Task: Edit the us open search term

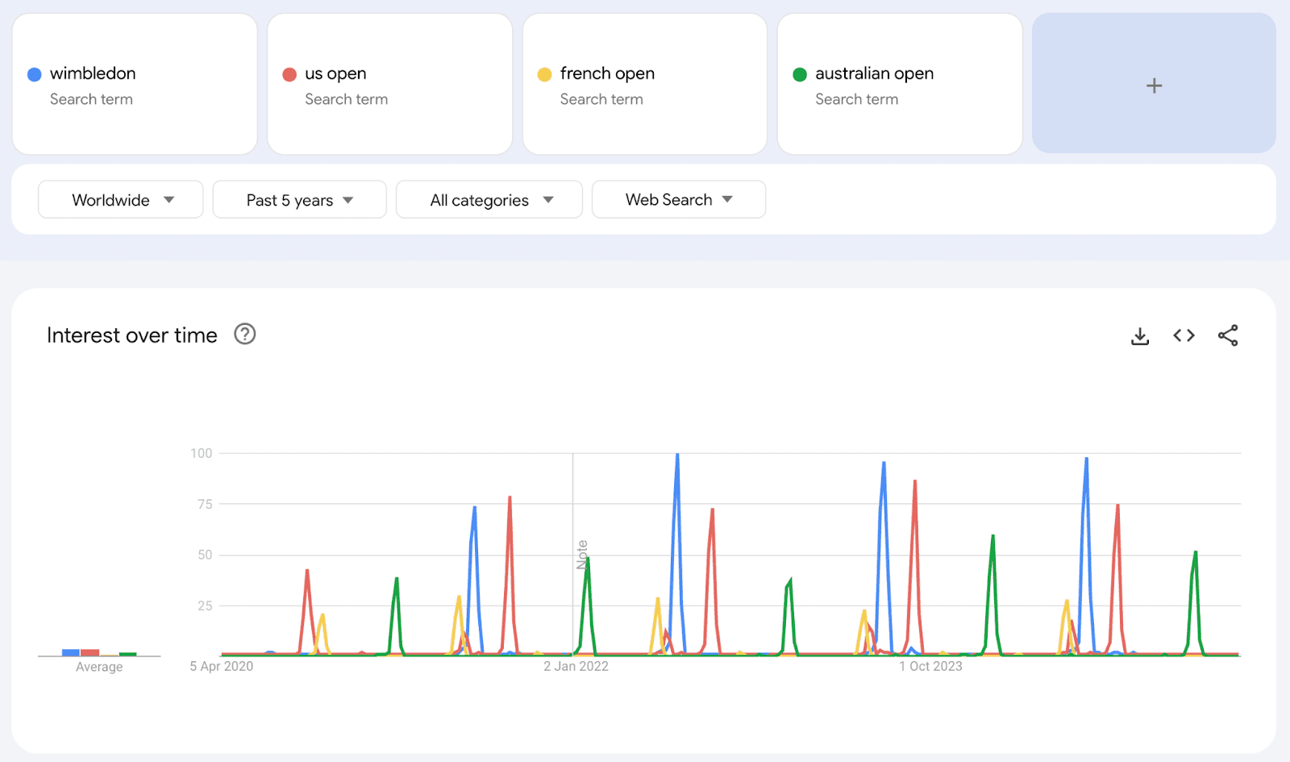Action: click(x=335, y=73)
